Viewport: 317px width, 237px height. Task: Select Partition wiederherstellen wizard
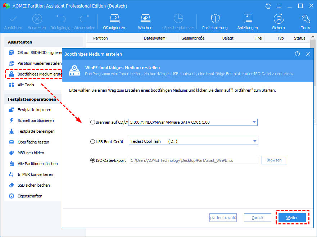pyautogui.click(x=35, y=63)
